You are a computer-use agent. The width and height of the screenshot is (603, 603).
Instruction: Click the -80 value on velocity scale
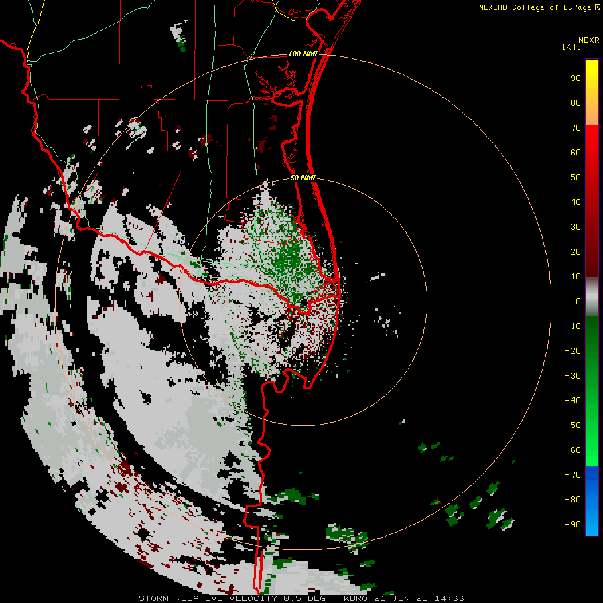573,500
